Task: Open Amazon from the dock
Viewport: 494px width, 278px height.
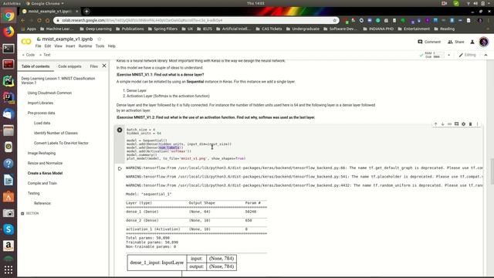Action: point(8,246)
